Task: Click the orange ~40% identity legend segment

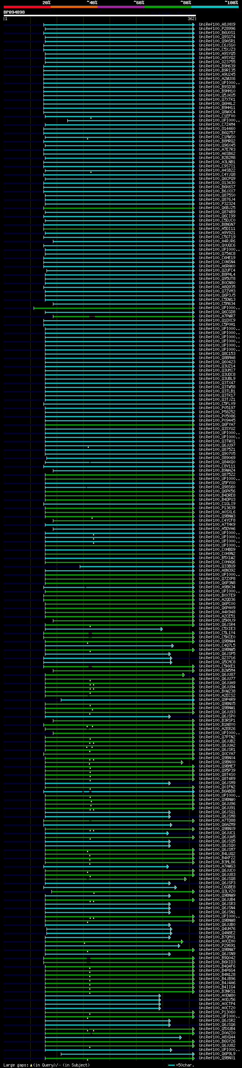Action: coord(74,7)
